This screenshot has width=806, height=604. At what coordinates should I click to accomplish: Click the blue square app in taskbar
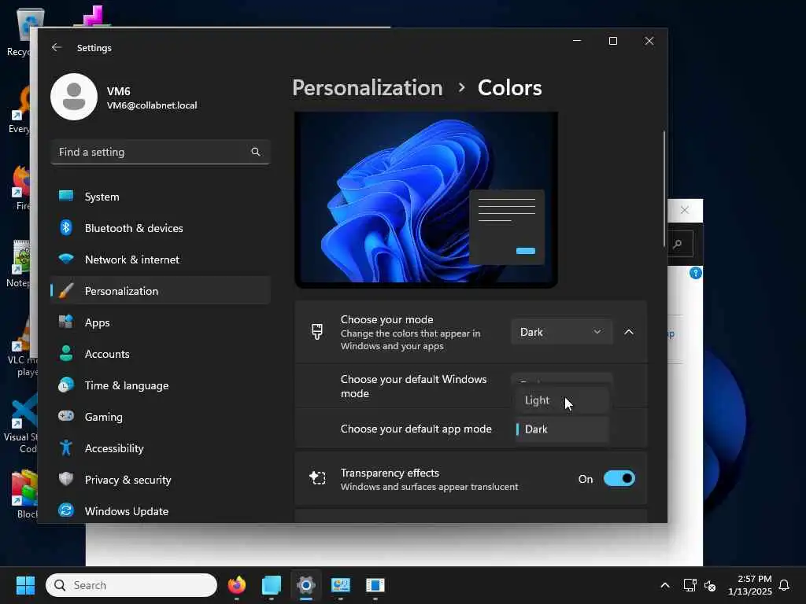point(272,585)
